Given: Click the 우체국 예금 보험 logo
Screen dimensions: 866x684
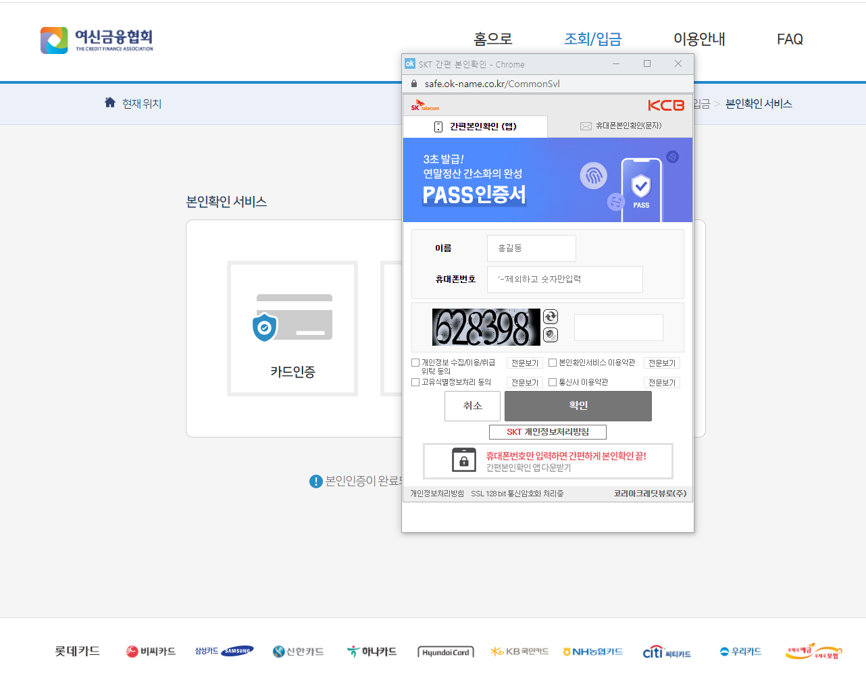Looking at the screenshot, I should [x=814, y=652].
